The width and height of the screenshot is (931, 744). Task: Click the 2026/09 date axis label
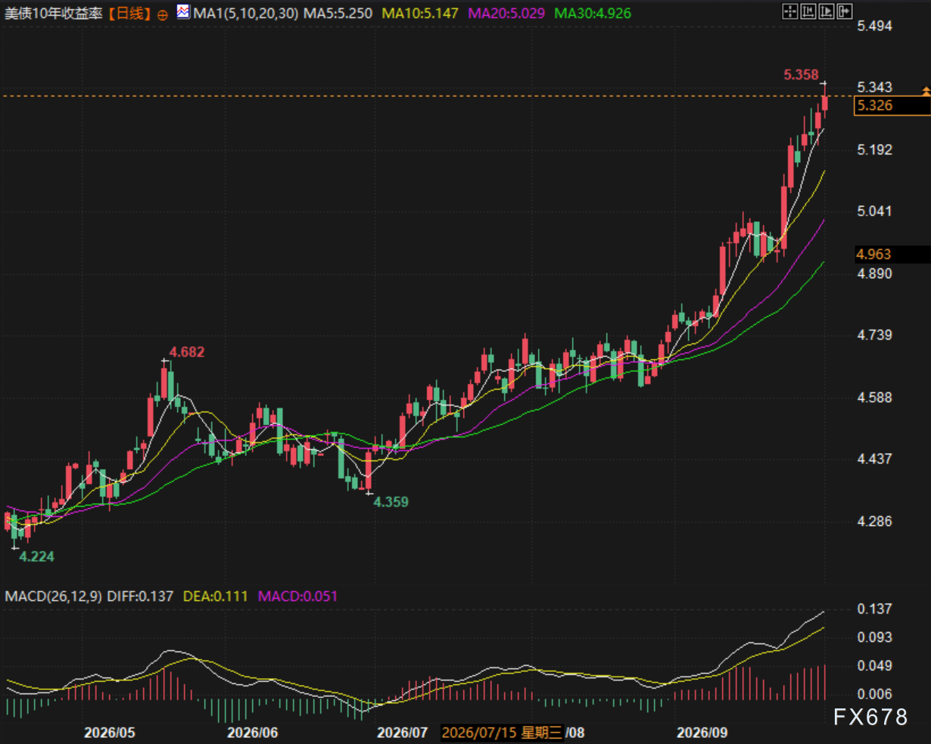coord(702,733)
